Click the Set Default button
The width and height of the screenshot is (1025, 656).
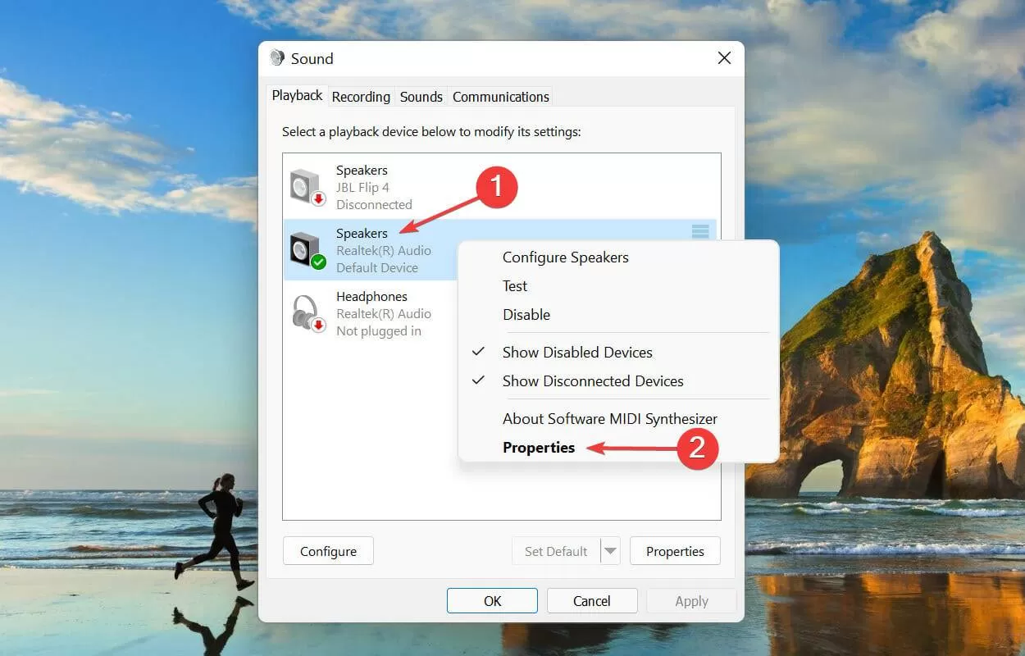(x=556, y=551)
